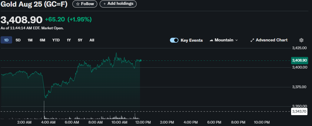Viewport: 312px width, 126px height.
Task: Click the 4:00 AM time axis label
Action: point(48,122)
